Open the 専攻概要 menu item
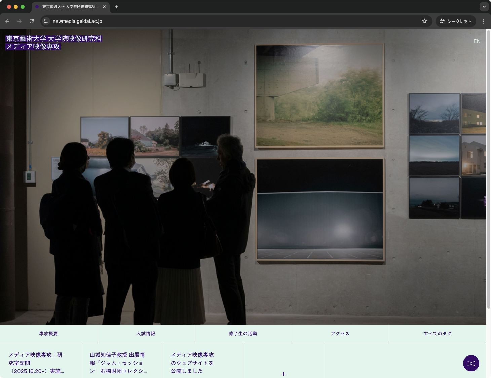491x378 pixels. click(48, 334)
